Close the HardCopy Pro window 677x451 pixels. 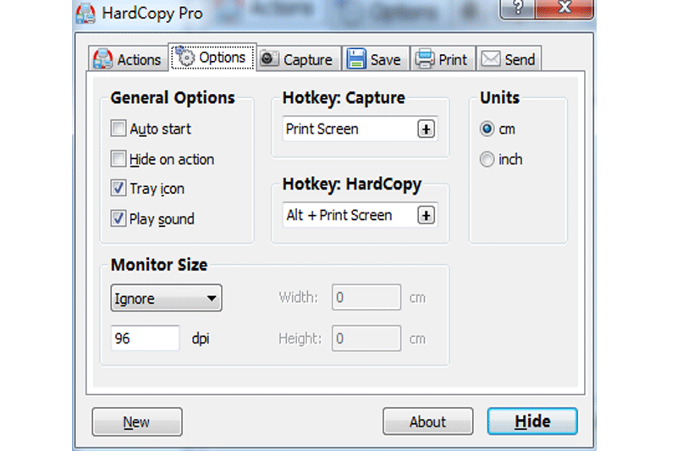(564, 8)
